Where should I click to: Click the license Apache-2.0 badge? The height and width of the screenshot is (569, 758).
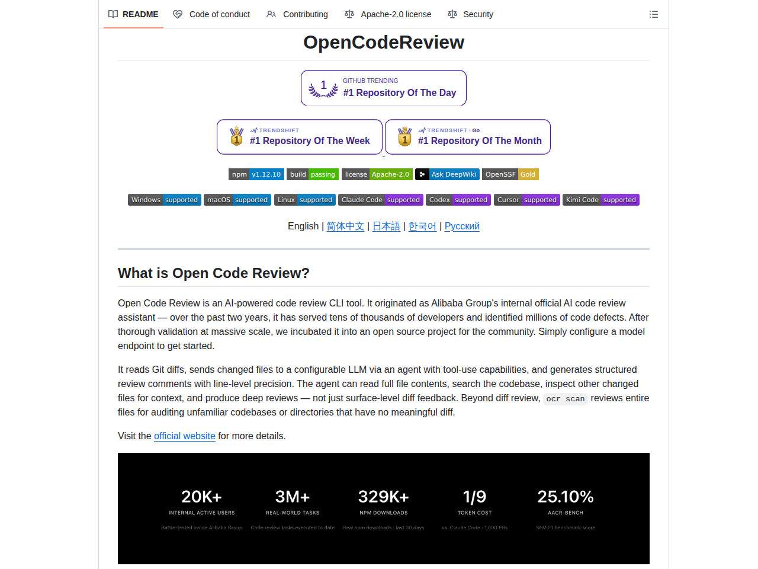pyautogui.click(x=377, y=174)
